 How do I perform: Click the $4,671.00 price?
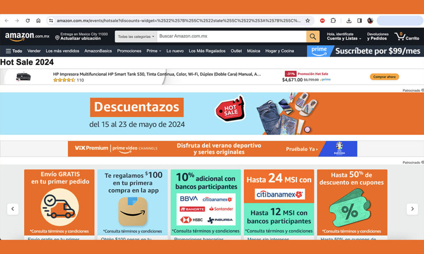click(x=292, y=80)
